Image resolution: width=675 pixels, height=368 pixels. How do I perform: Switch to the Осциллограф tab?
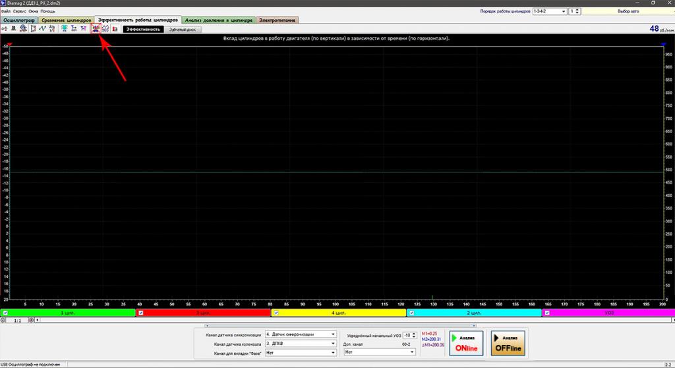click(x=19, y=20)
